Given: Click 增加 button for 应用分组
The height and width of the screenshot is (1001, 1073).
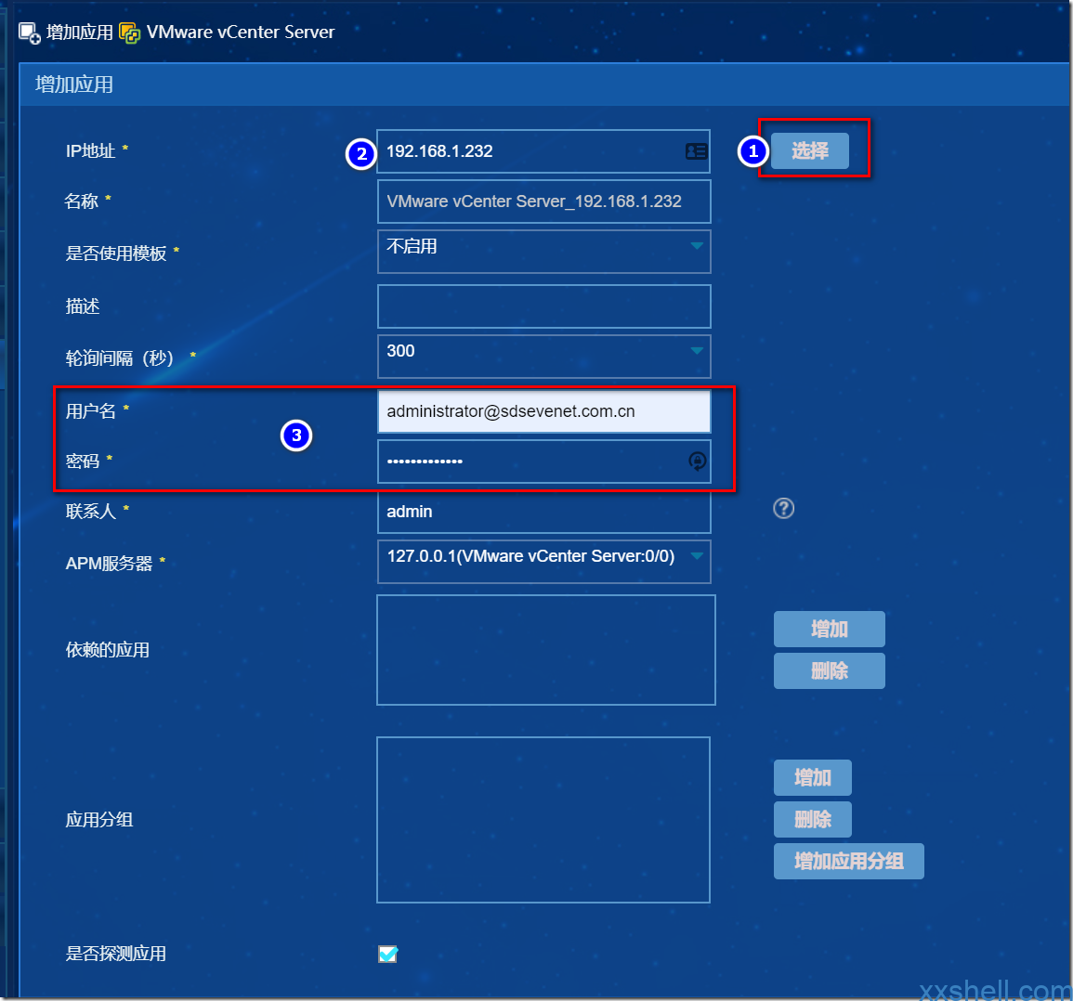Looking at the screenshot, I should point(813,778).
